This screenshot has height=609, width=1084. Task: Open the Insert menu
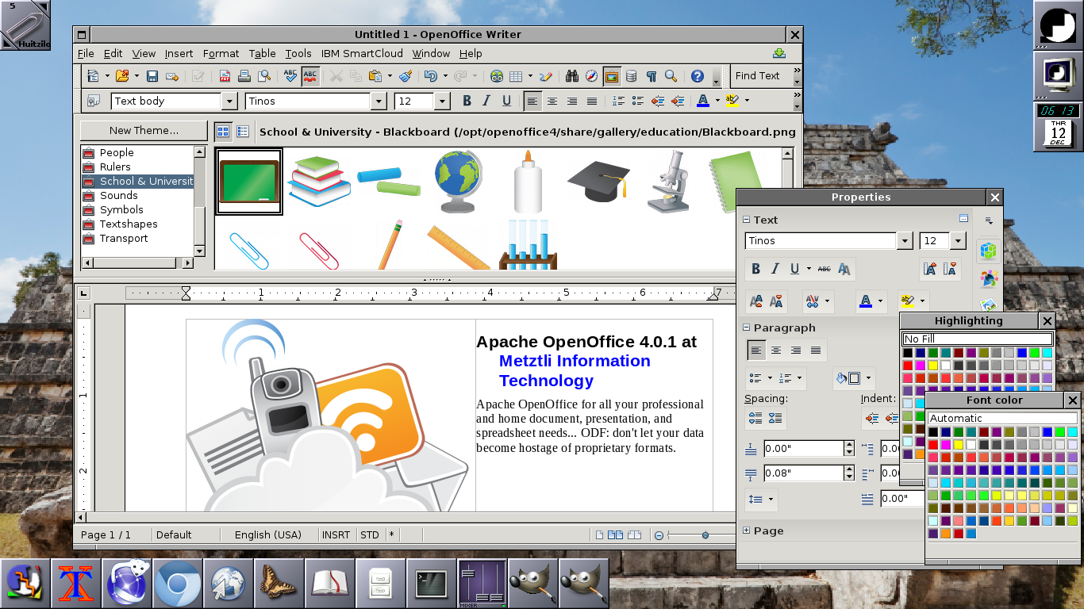[x=179, y=53]
